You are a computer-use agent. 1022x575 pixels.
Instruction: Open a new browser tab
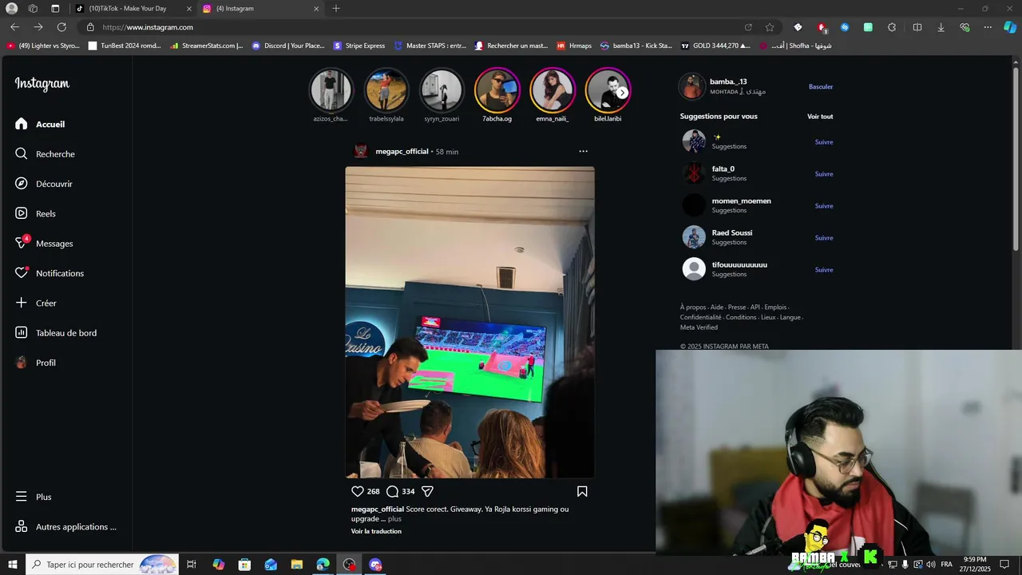336,9
